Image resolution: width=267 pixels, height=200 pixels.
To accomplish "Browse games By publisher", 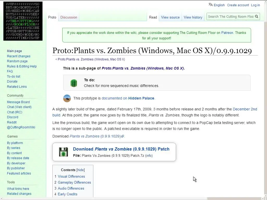I will (x=16, y=168).
